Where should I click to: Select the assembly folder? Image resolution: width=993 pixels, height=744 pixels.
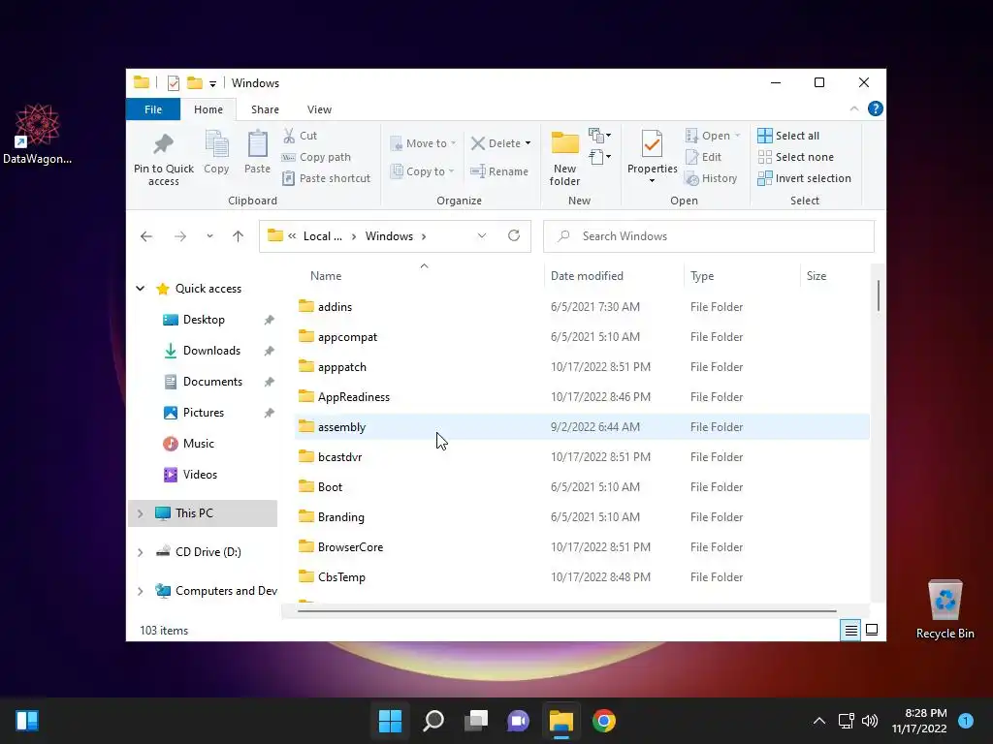pyautogui.click(x=582, y=427)
